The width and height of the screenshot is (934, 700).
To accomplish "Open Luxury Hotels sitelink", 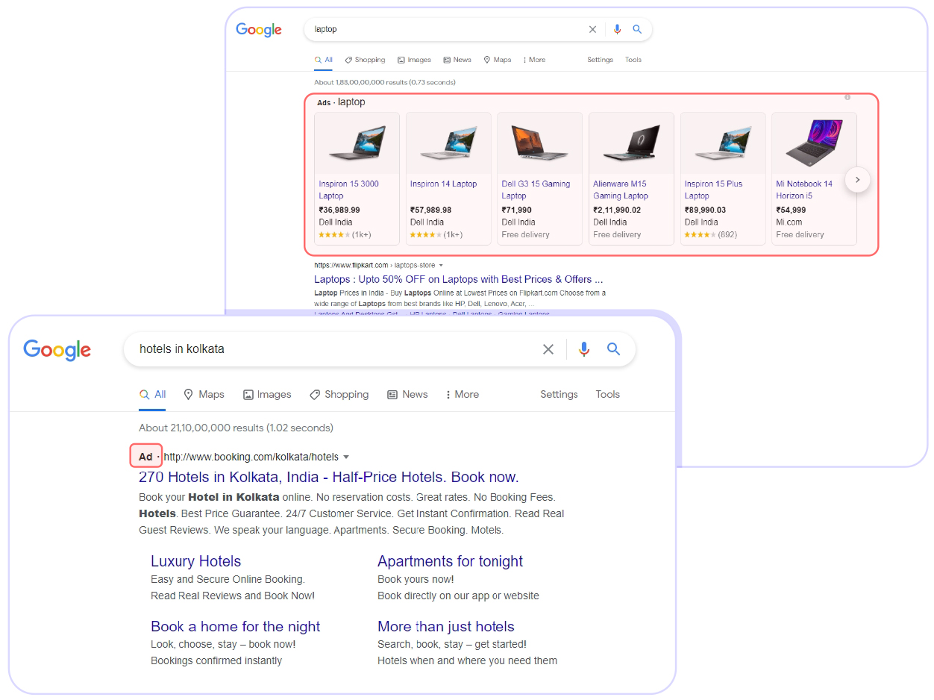I will coord(196,561).
